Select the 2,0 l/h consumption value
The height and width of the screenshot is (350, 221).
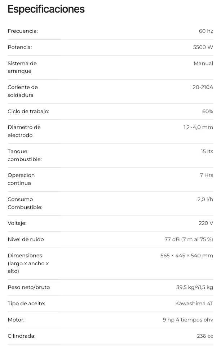pyautogui.click(x=205, y=199)
